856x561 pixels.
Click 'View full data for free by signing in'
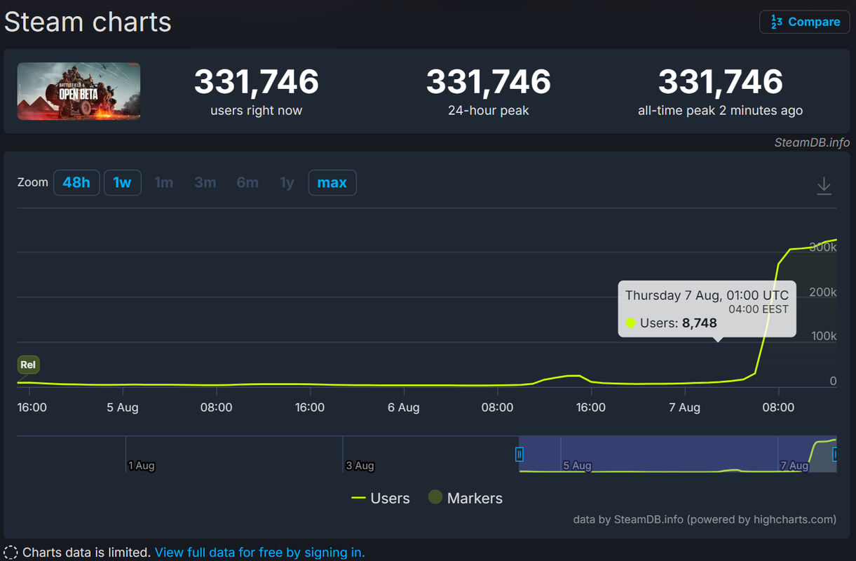tap(259, 553)
